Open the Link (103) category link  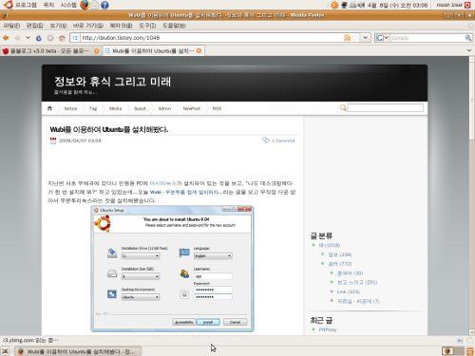[349, 291]
